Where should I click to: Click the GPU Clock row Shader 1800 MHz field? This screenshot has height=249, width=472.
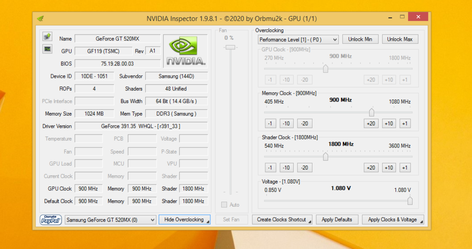194,189
